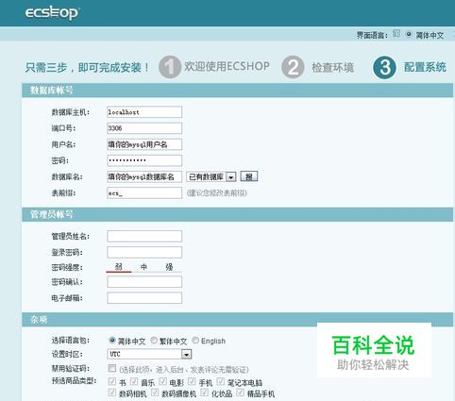Click the 杂项 section header

coord(237,320)
